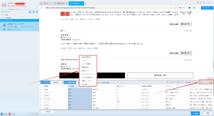
Task: Open new tab with plus icon
Action: pos(86,3)
